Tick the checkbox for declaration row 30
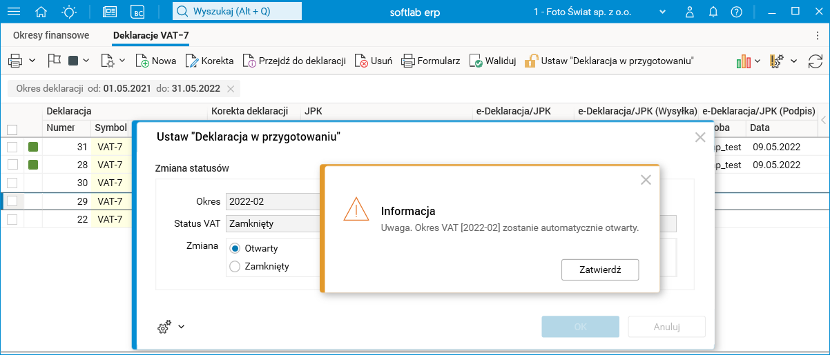This screenshot has width=830, height=355. tap(12, 183)
